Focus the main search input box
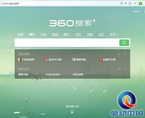The width and height of the screenshot is (145, 118). tap(67, 43)
